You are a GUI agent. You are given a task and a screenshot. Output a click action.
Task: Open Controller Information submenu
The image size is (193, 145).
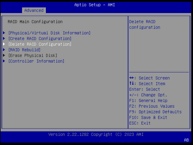36,61
